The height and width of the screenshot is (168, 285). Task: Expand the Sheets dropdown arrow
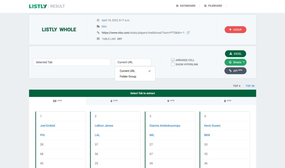coord(244,62)
